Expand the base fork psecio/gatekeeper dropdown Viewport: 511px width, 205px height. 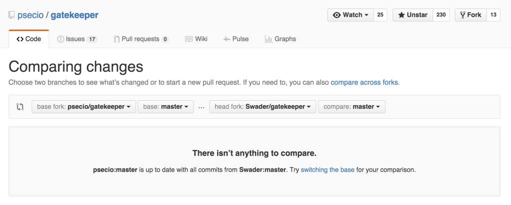point(83,107)
